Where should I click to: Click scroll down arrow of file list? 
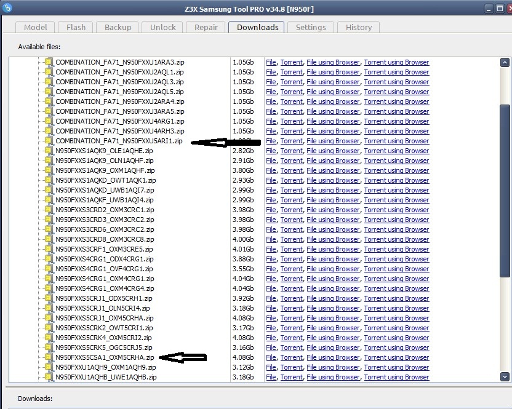click(505, 376)
